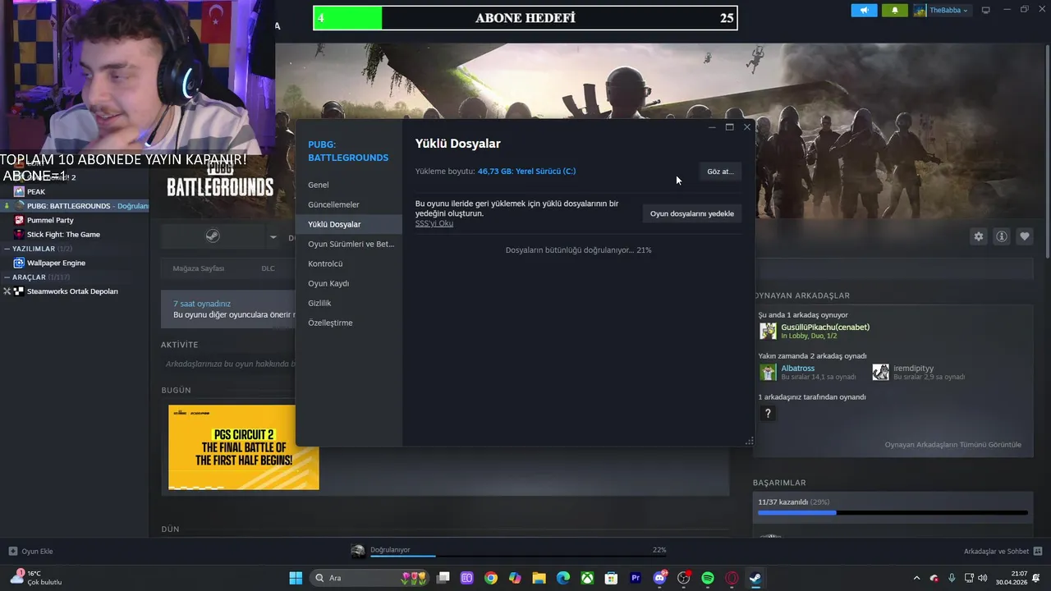Open File Explorer from taskbar

tap(539, 578)
